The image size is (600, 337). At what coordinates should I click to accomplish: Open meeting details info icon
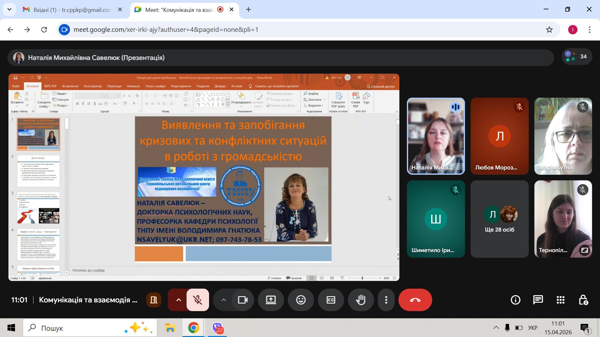(515, 300)
